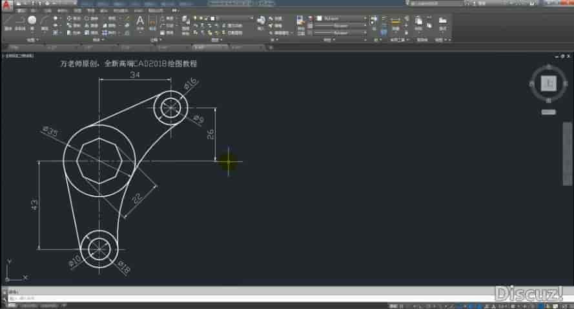The height and width of the screenshot is (309, 574).
Task: Click the new drawing plus tab
Action: (x=271, y=48)
